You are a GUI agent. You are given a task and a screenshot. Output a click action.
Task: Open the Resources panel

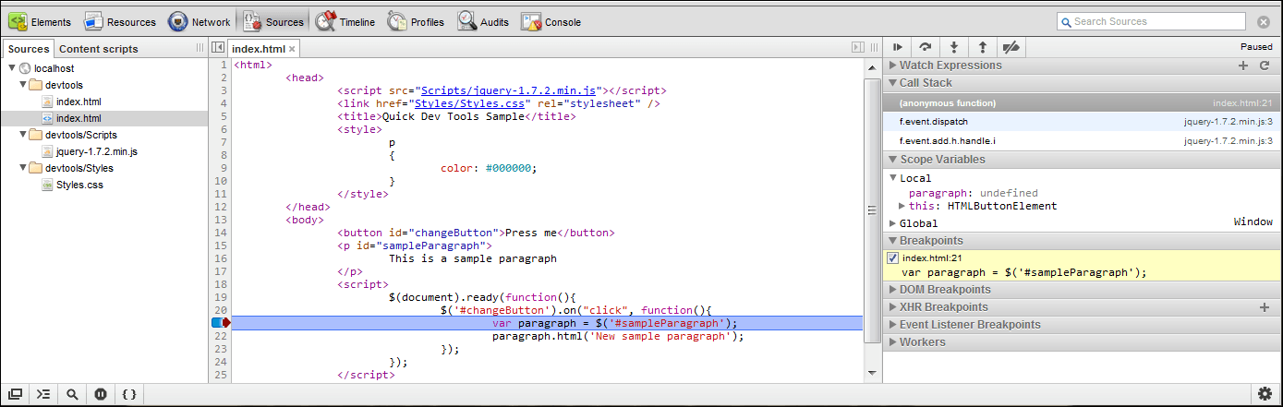pyautogui.click(x=120, y=21)
